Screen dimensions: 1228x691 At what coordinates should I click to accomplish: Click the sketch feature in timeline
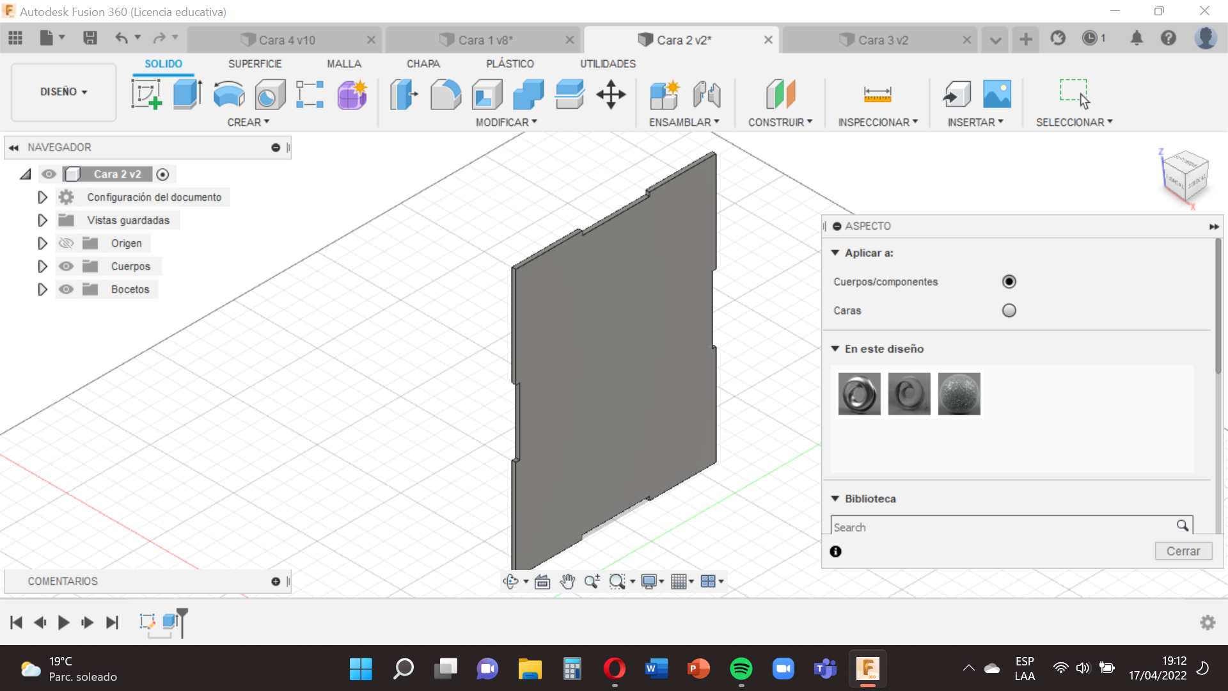tap(147, 621)
